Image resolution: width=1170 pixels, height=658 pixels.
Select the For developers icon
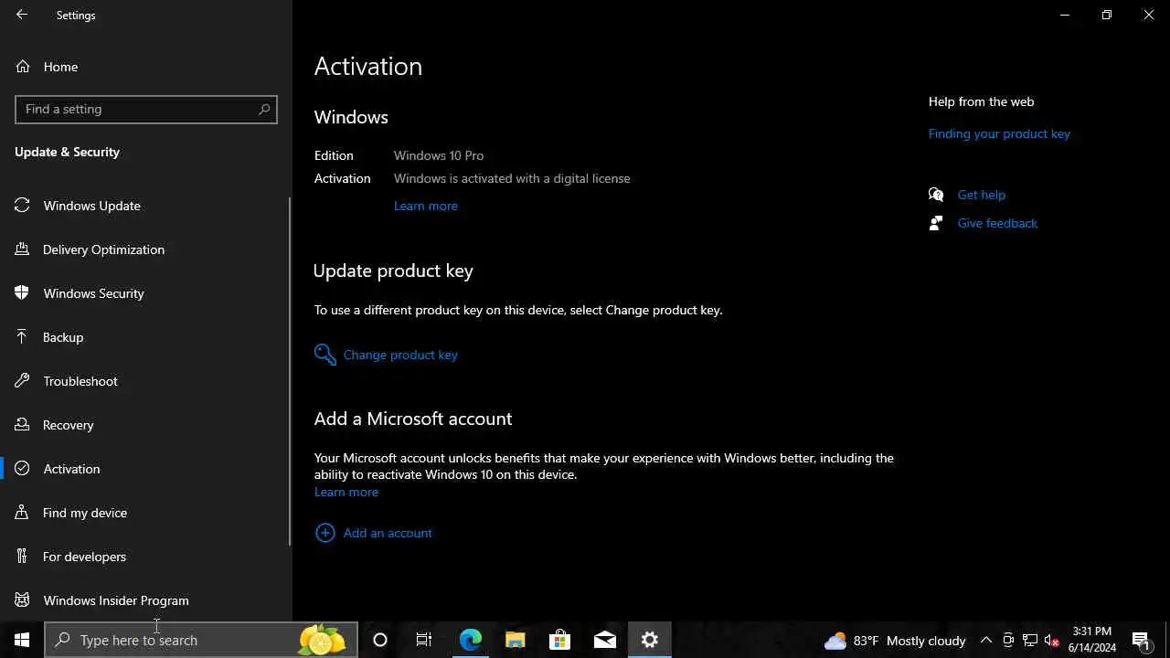coord(23,557)
